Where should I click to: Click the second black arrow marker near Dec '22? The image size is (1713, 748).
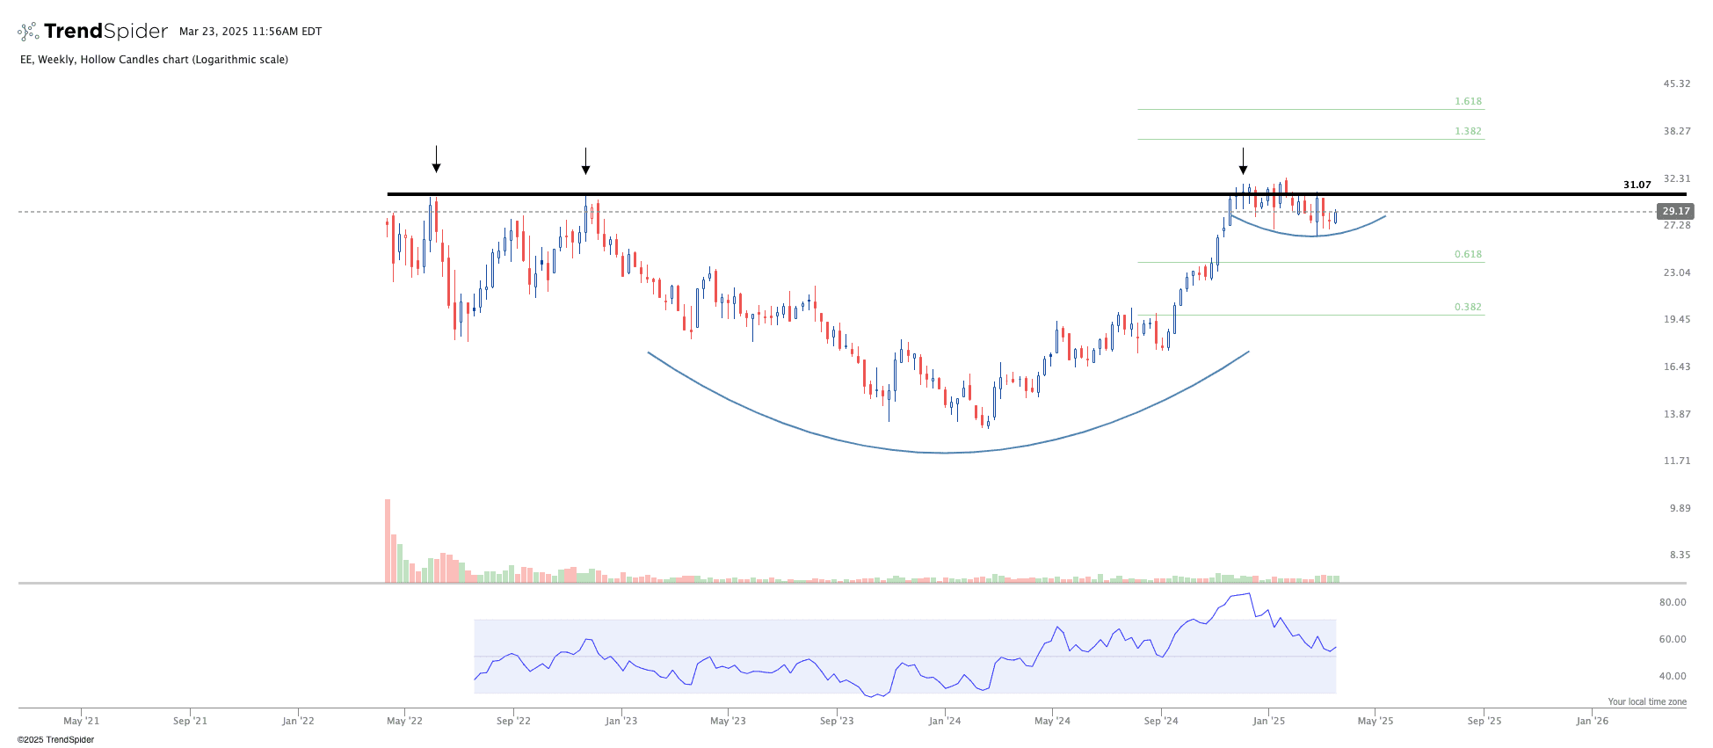click(585, 161)
